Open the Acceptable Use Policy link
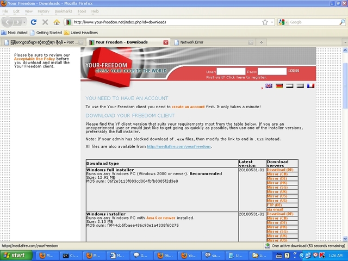This screenshot has width=348, height=261. tap(34, 59)
